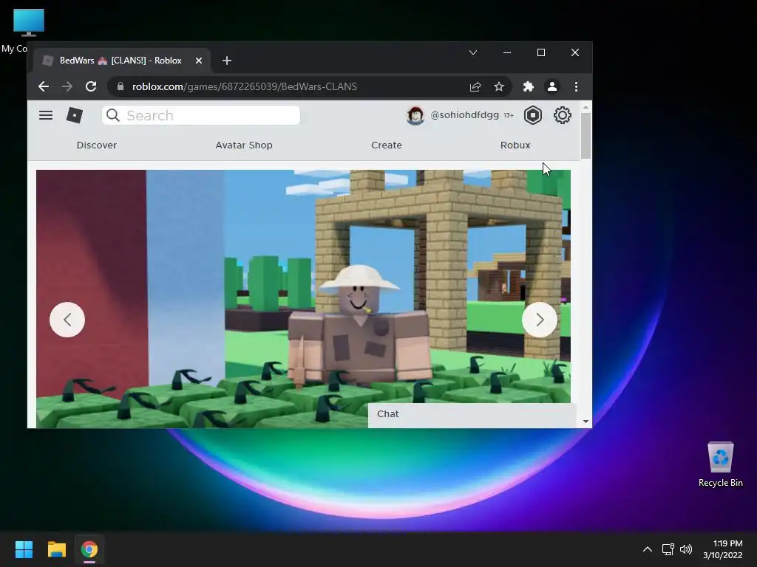Open the network status tray icon
Screen dimensions: 757x567
point(668,549)
